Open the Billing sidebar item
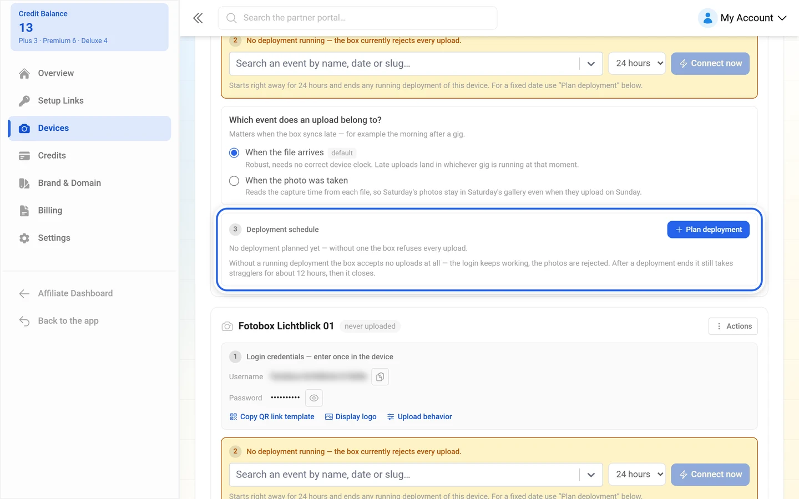Screen dimensions: 799x499 point(90,211)
